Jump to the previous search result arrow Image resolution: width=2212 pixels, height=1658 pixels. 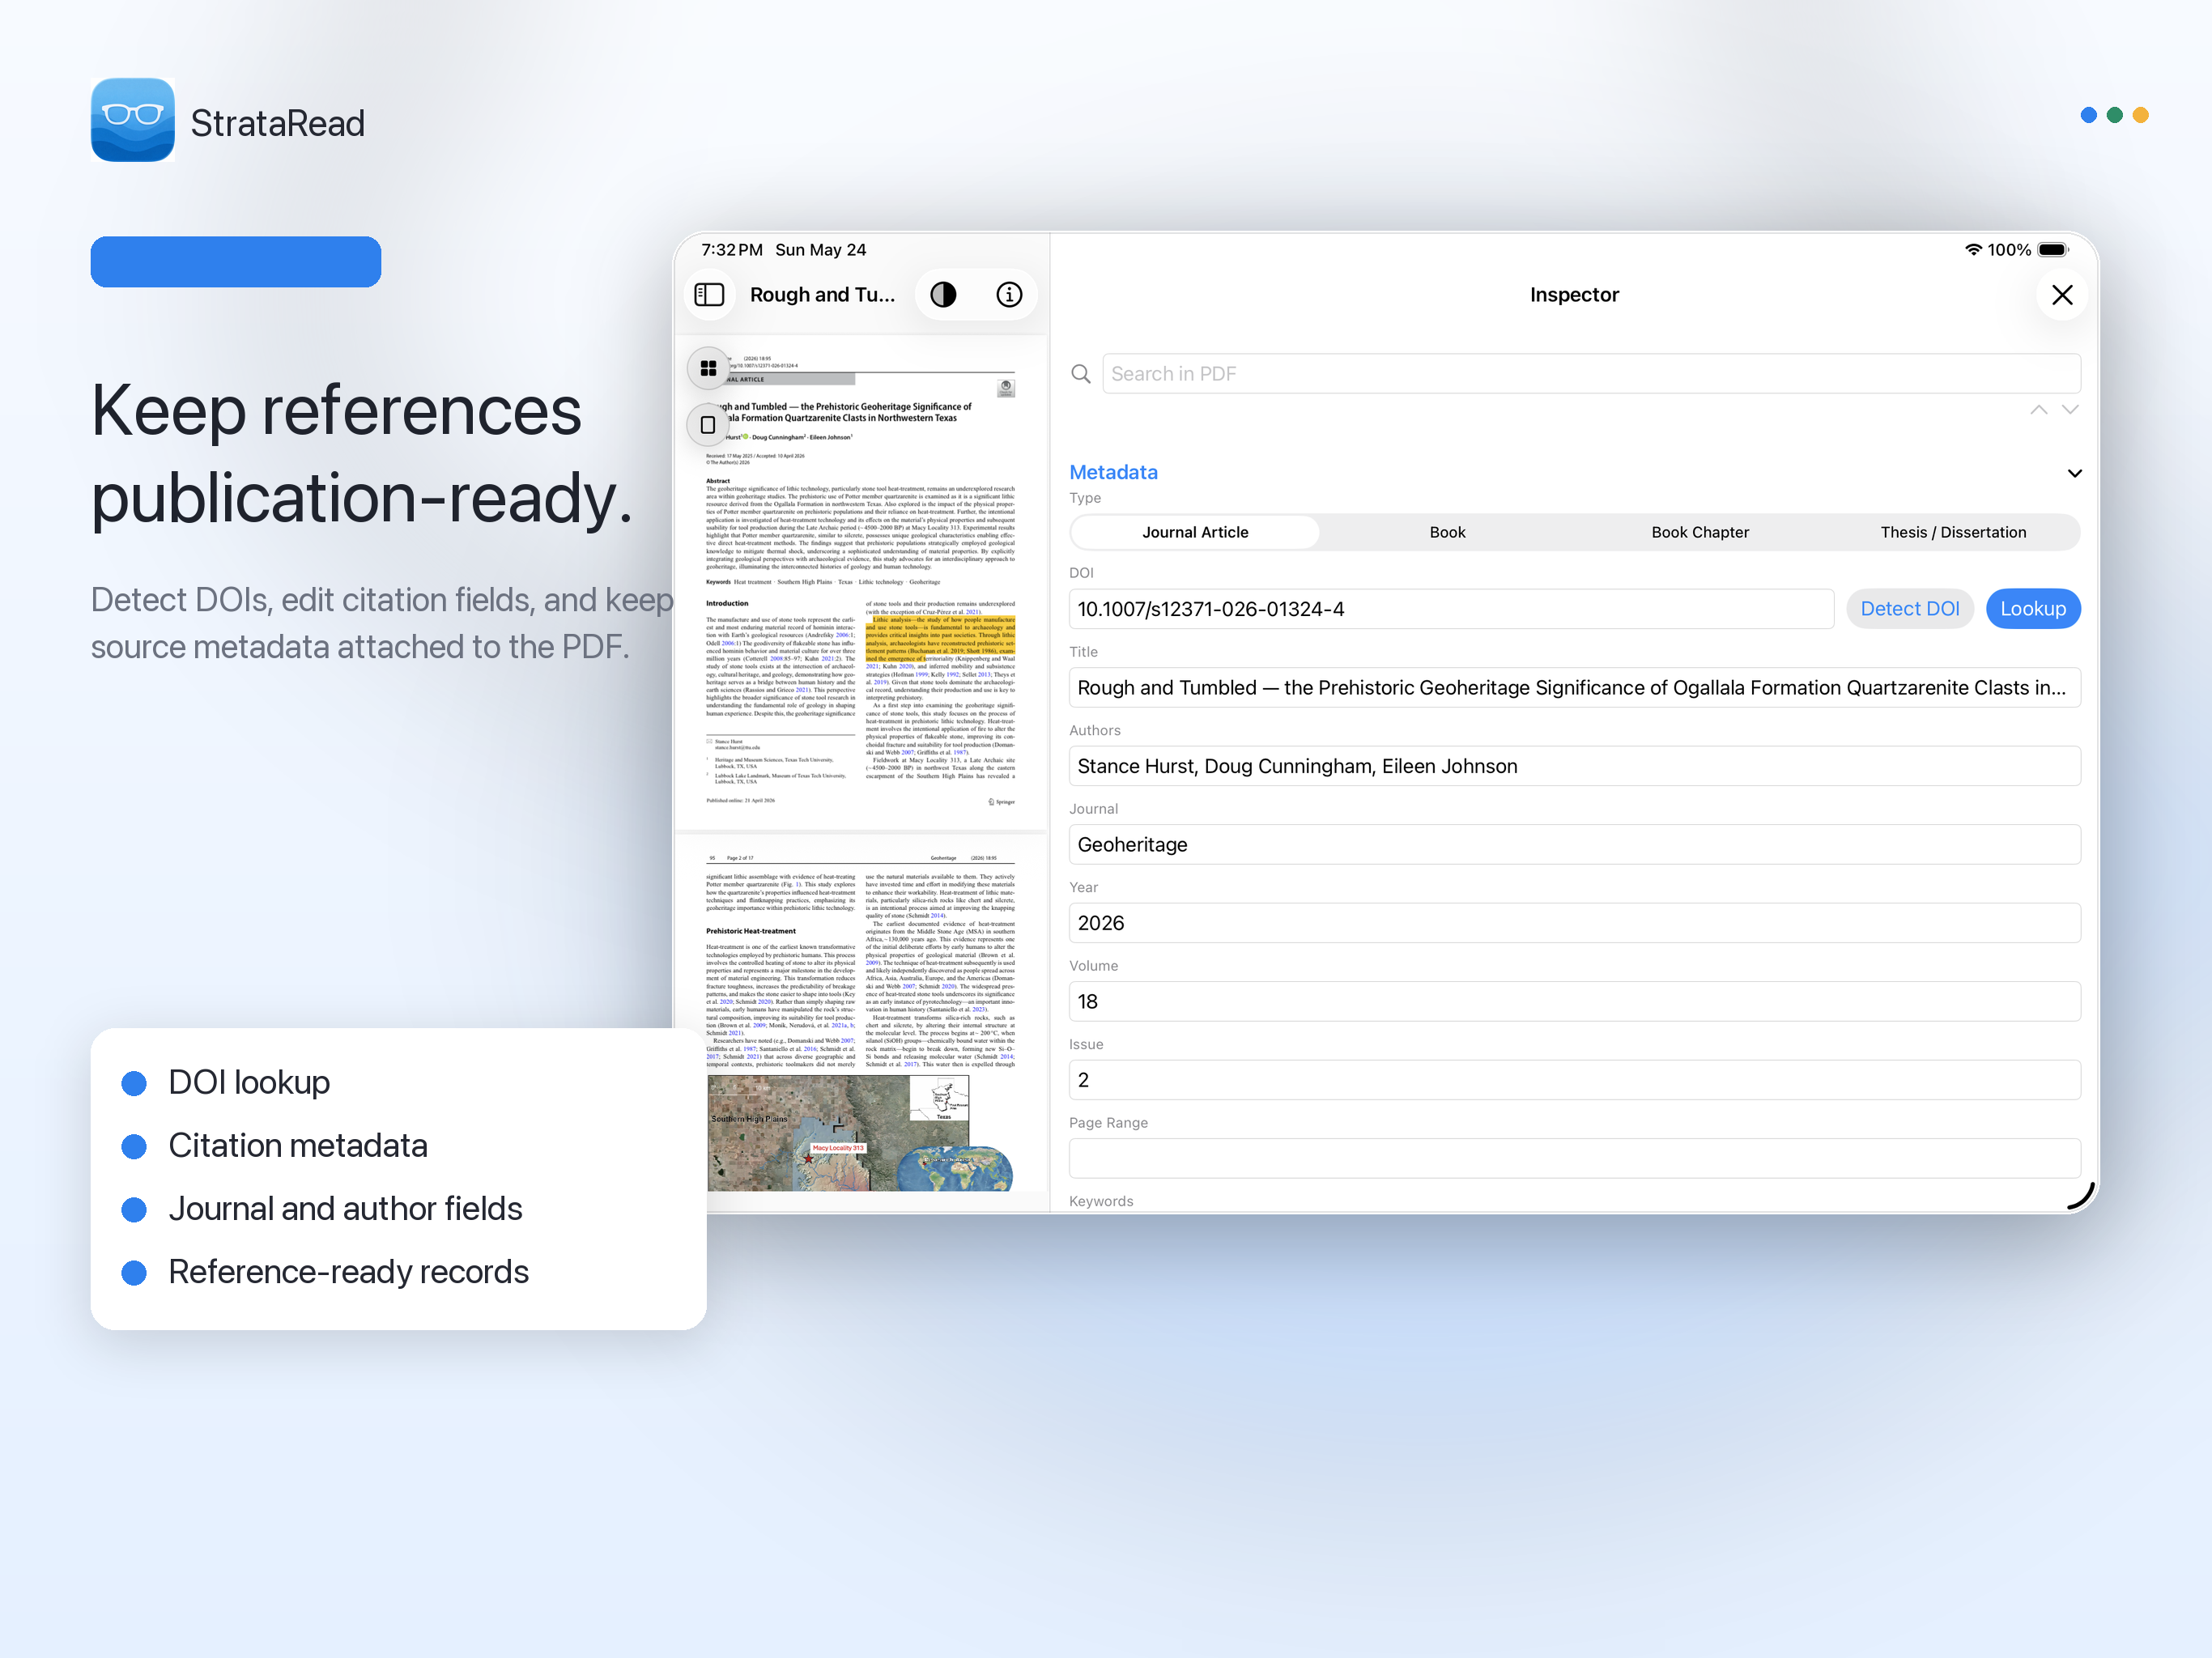click(2038, 410)
